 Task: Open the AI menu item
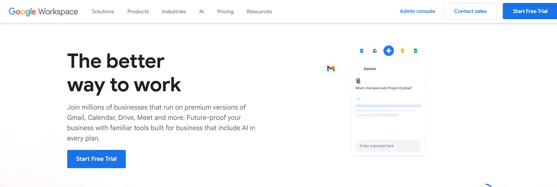click(202, 11)
